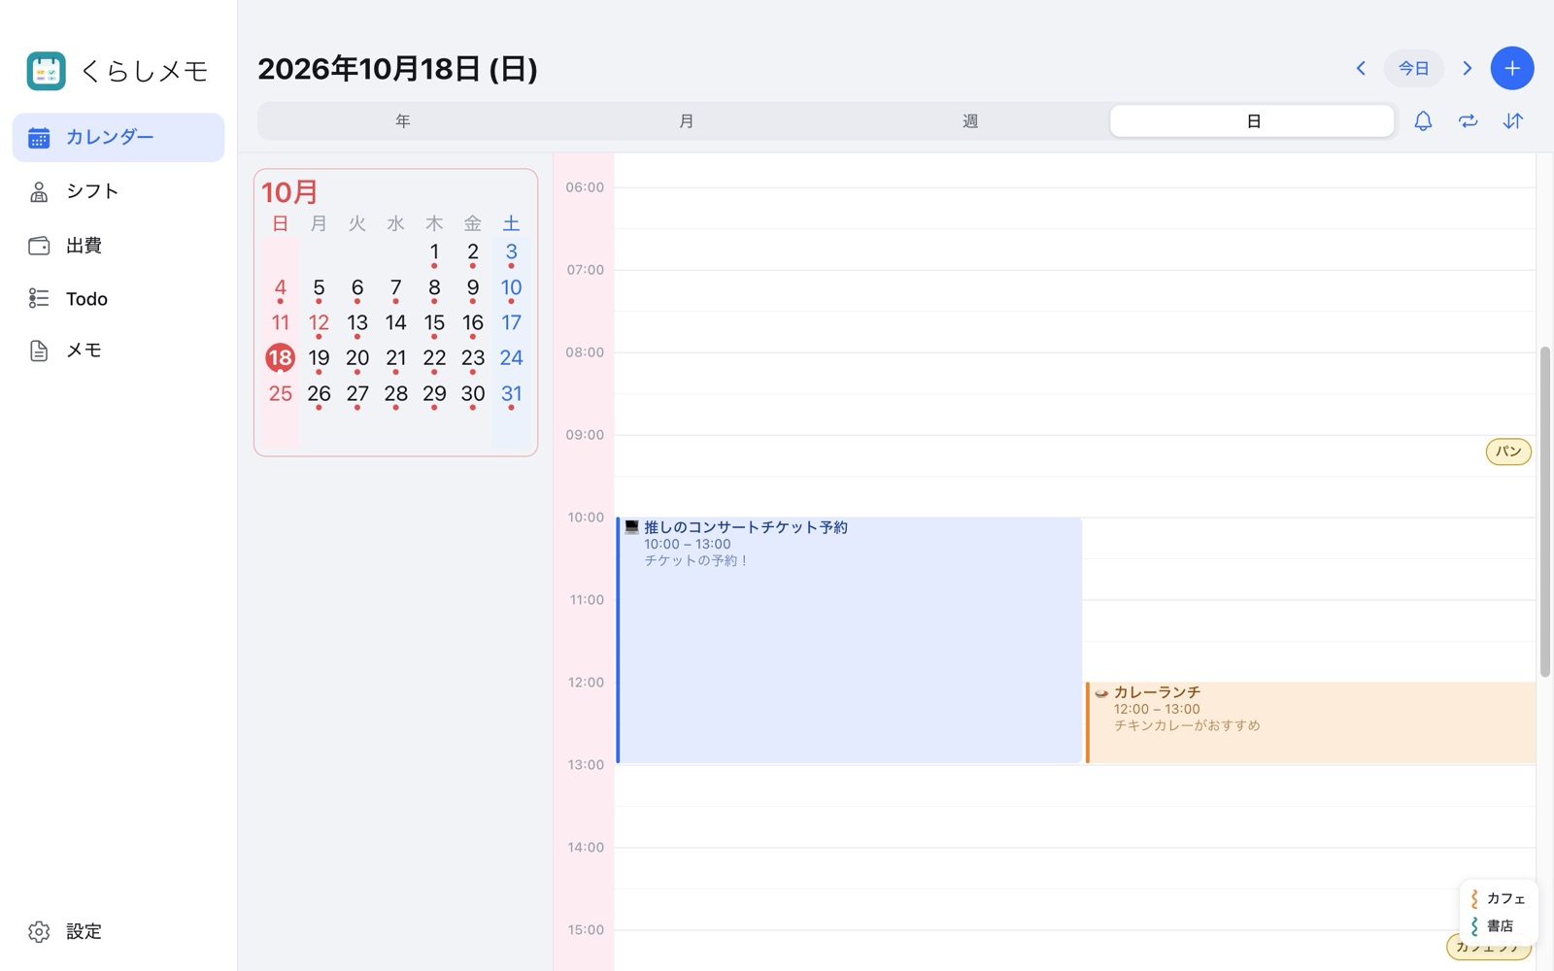Add a new event with plus button

tap(1512, 68)
